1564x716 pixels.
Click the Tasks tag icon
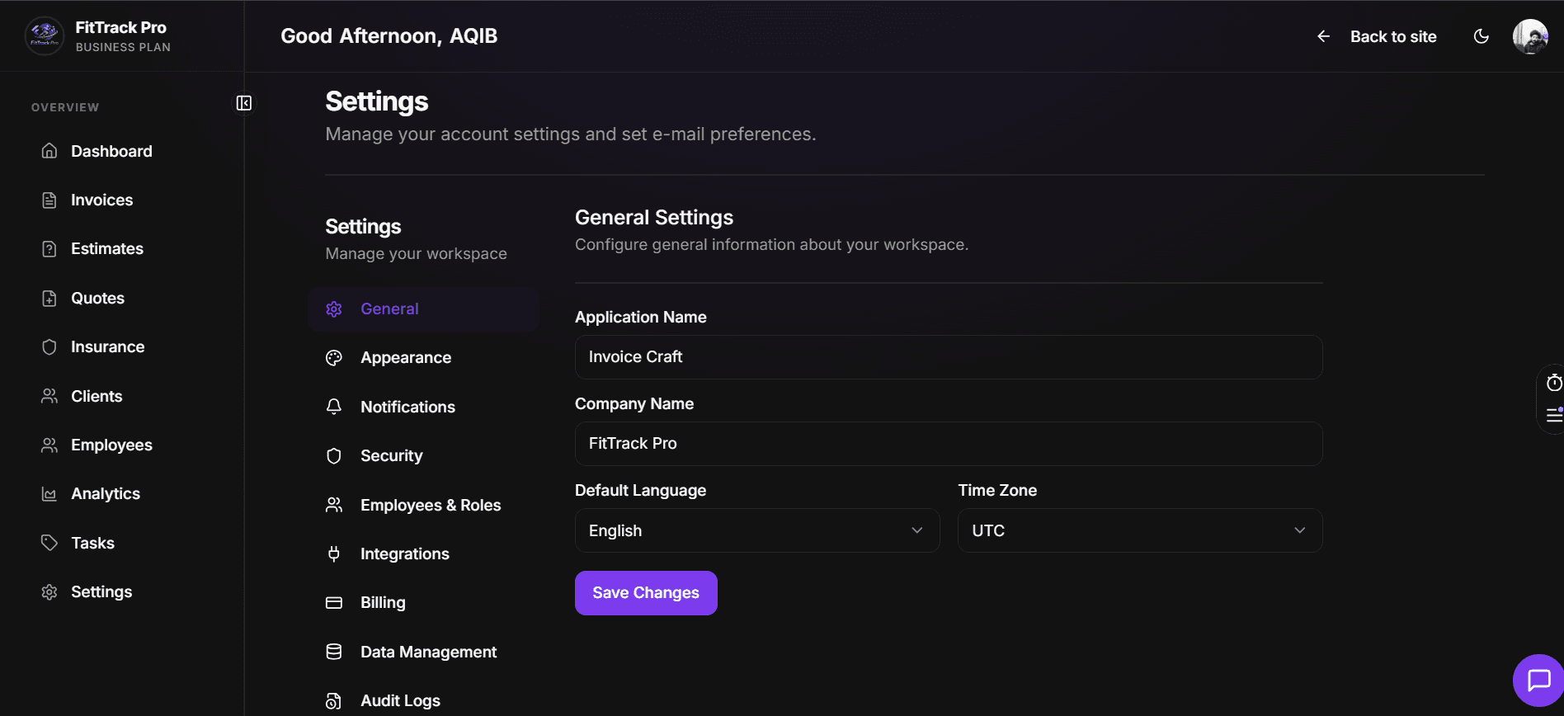point(49,543)
